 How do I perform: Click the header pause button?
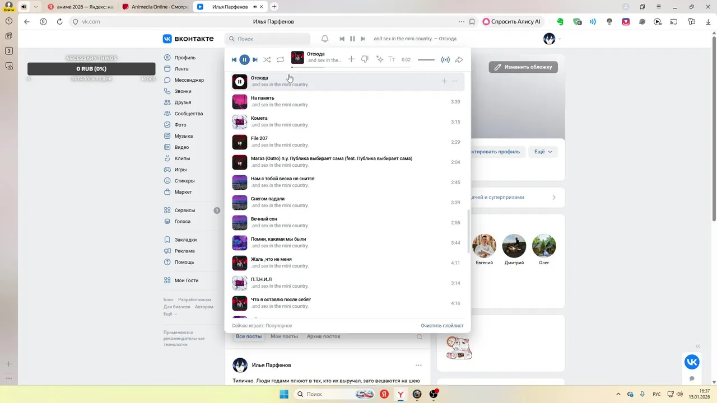tap(352, 39)
